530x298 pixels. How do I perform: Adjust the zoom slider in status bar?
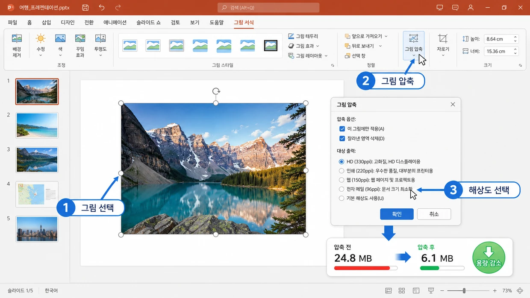click(464, 291)
